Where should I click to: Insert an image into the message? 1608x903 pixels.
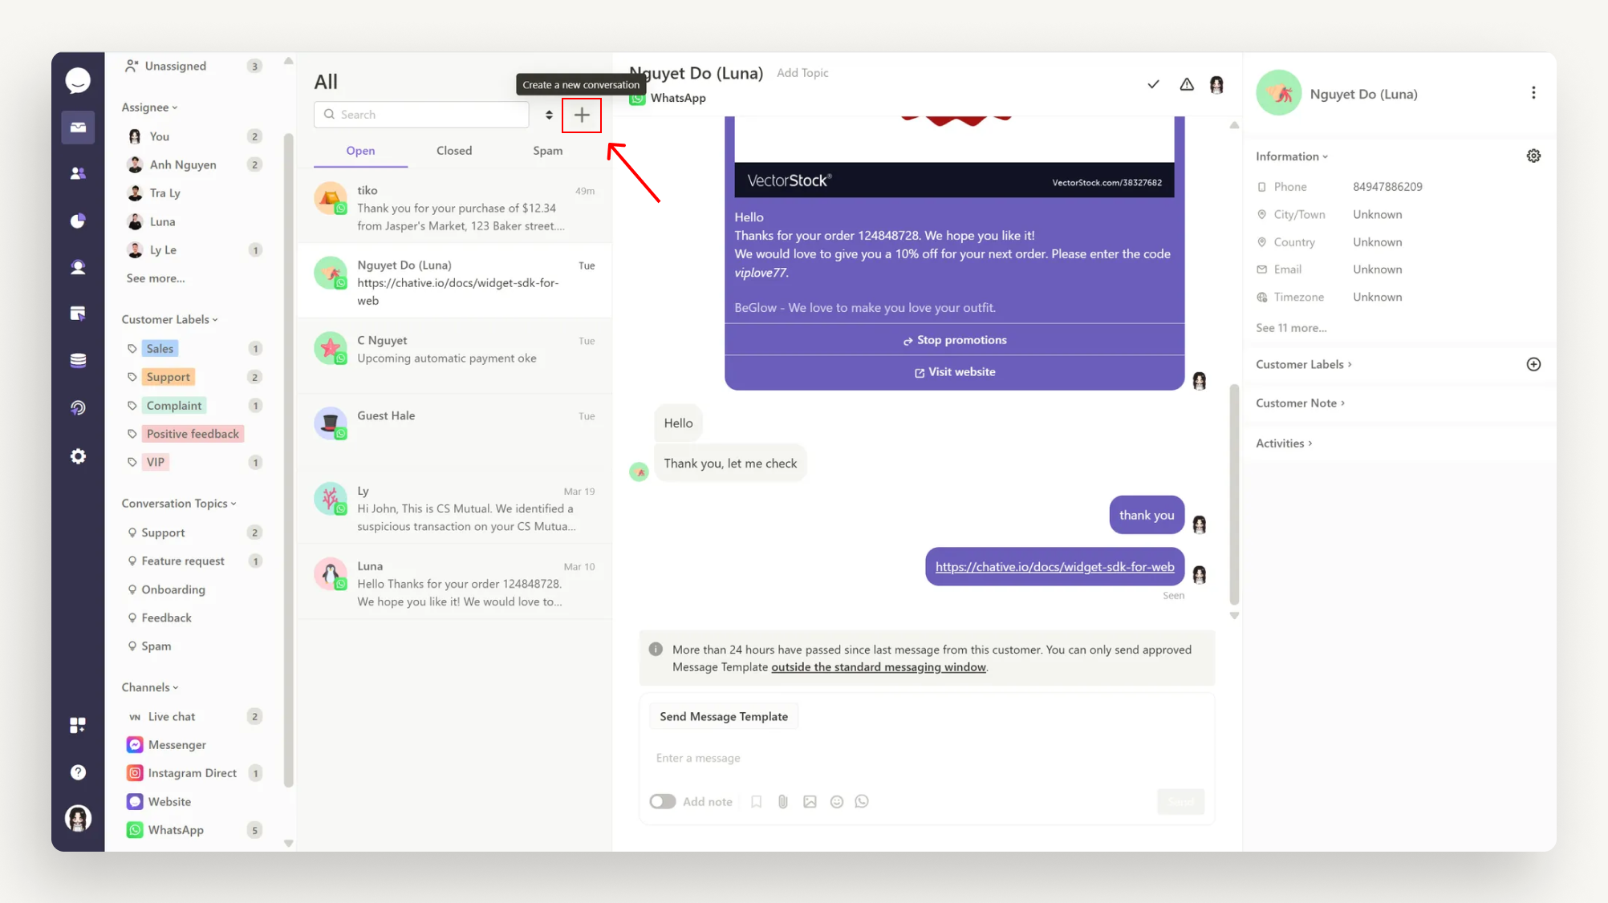(x=810, y=801)
